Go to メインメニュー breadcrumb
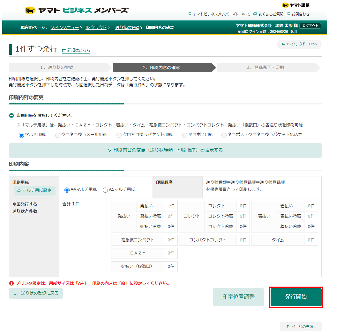Image resolution: width=344 pixels, height=335 pixels. click(x=65, y=28)
